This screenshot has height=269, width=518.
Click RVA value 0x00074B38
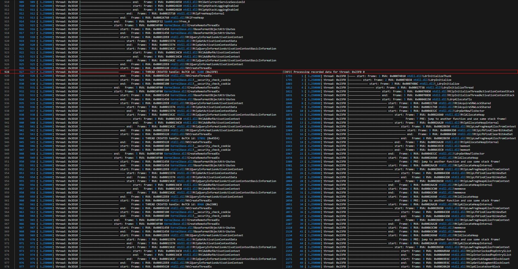coord(404,80)
